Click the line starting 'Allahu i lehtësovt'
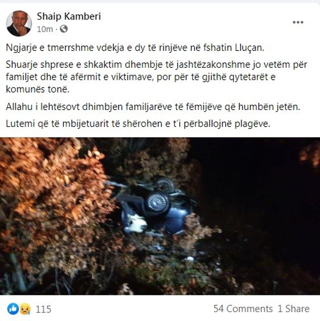Screen dimensions: 320x321 coord(153,107)
